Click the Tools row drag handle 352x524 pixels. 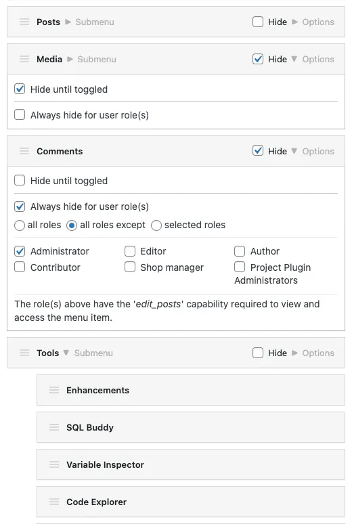tap(24, 353)
